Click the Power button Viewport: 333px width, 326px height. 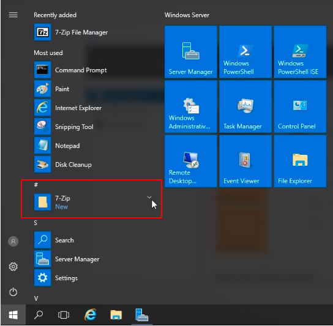[x=13, y=292]
